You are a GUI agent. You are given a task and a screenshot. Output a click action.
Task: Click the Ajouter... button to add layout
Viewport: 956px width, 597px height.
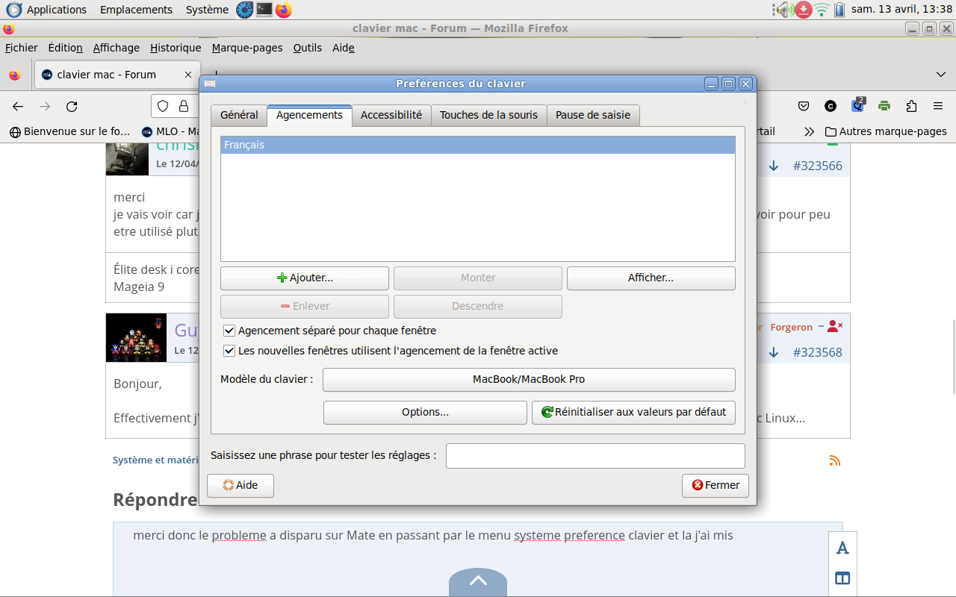pos(305,278)
